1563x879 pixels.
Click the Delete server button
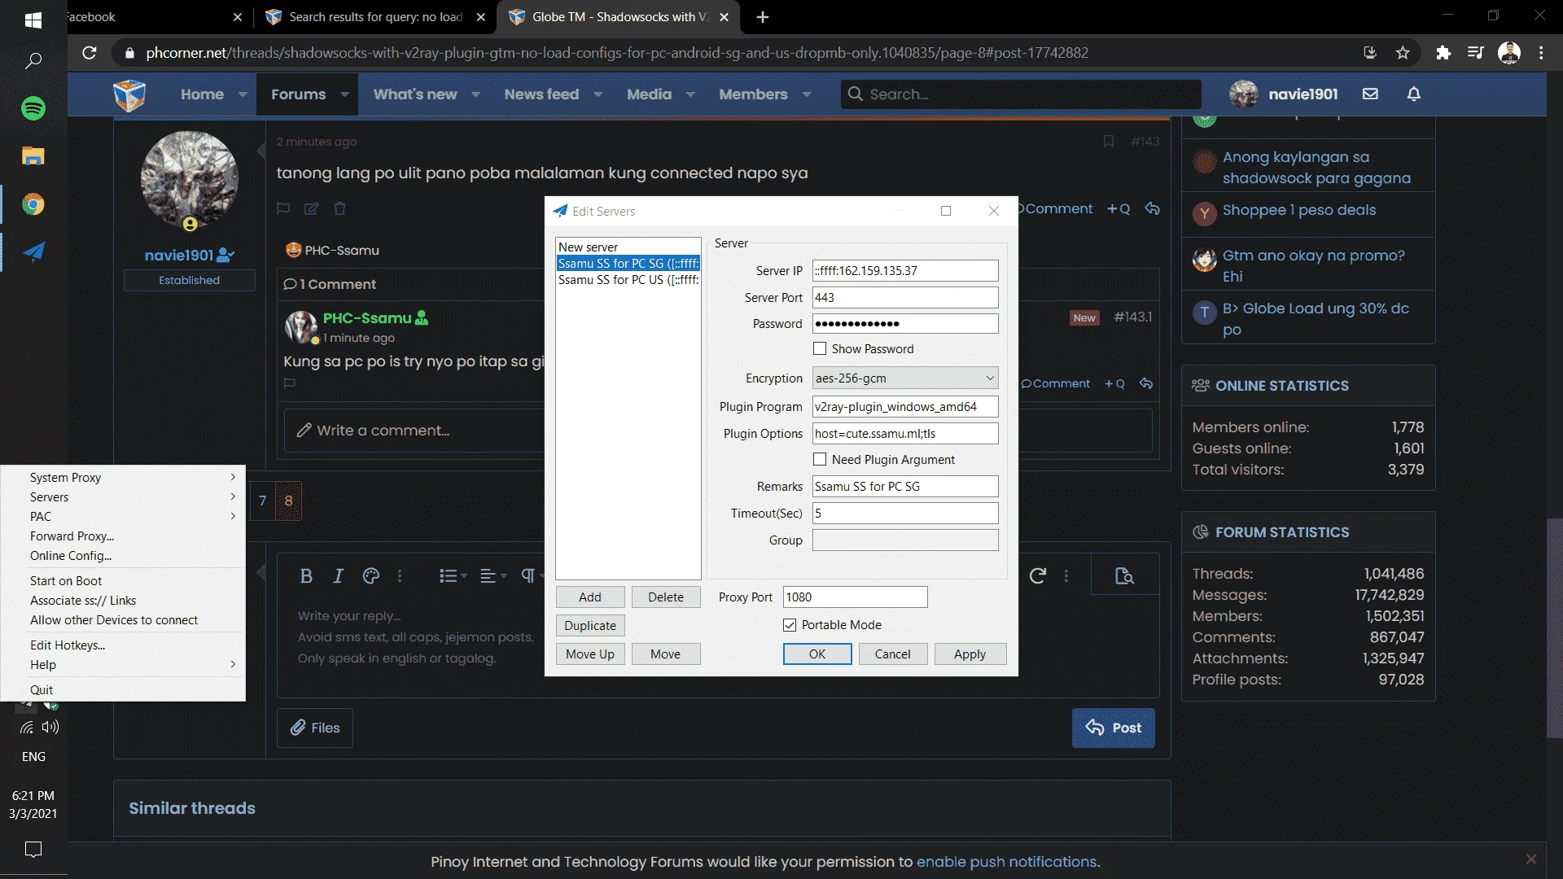pos(666,597)
